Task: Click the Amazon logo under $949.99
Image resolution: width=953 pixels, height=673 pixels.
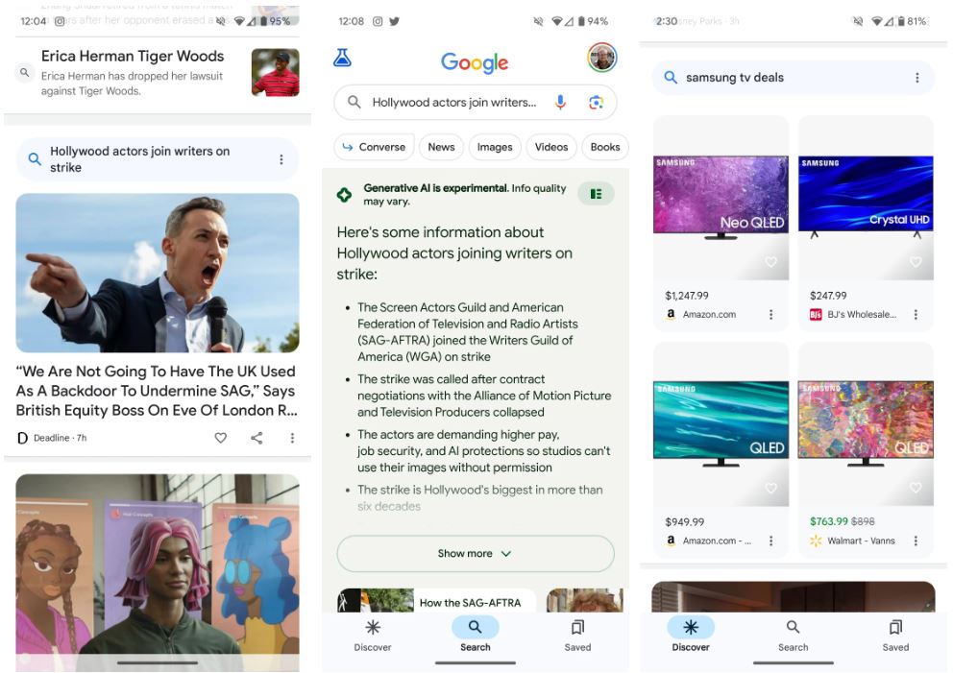Action: coord(671,540)
